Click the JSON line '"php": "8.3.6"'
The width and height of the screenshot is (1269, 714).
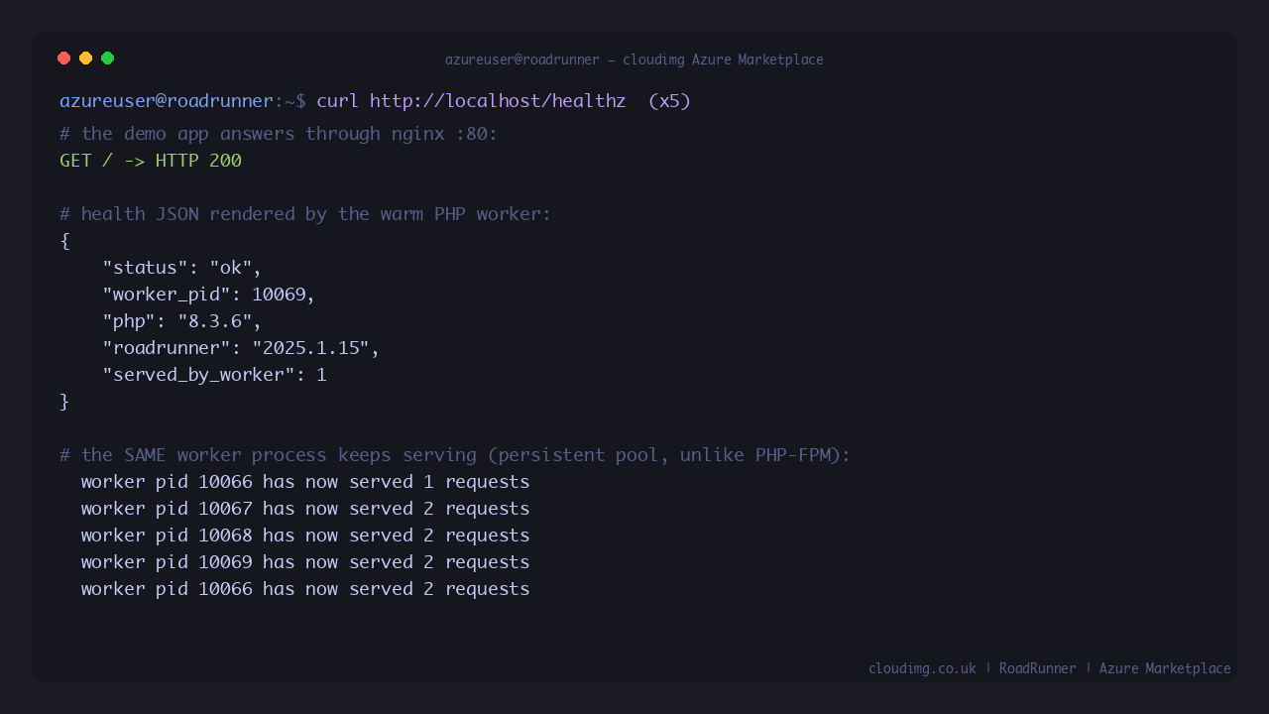point(182,321)
